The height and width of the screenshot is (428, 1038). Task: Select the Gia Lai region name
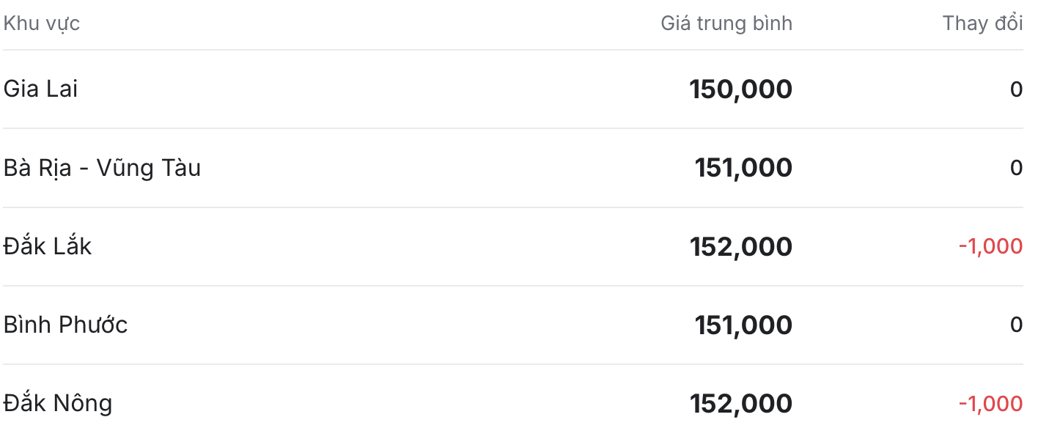point(40,89)
